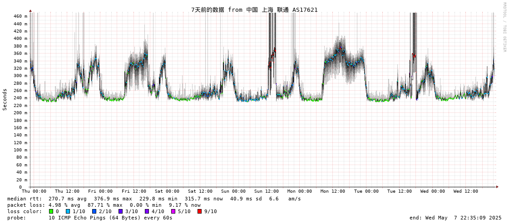Select the 'Sun 12:00' time label
Image resolution: width=509 pixels, height=224 pixels.
[267, 191]
